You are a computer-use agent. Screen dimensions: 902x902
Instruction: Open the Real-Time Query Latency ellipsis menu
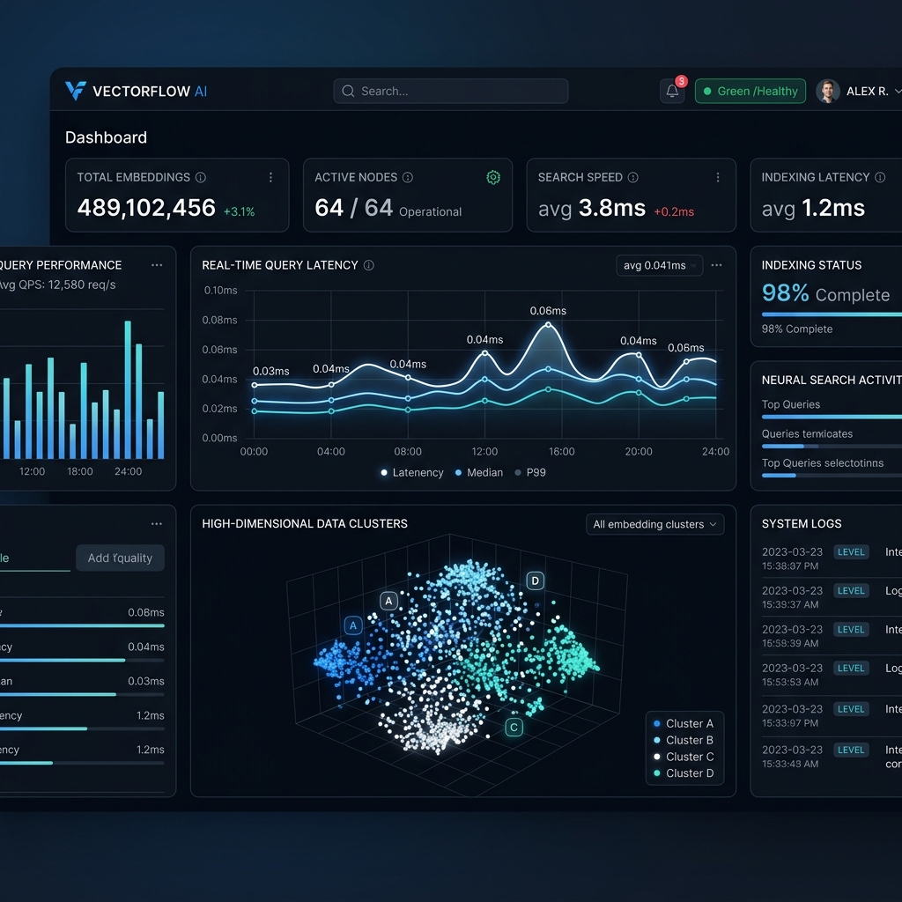click(x=716, y=265)
